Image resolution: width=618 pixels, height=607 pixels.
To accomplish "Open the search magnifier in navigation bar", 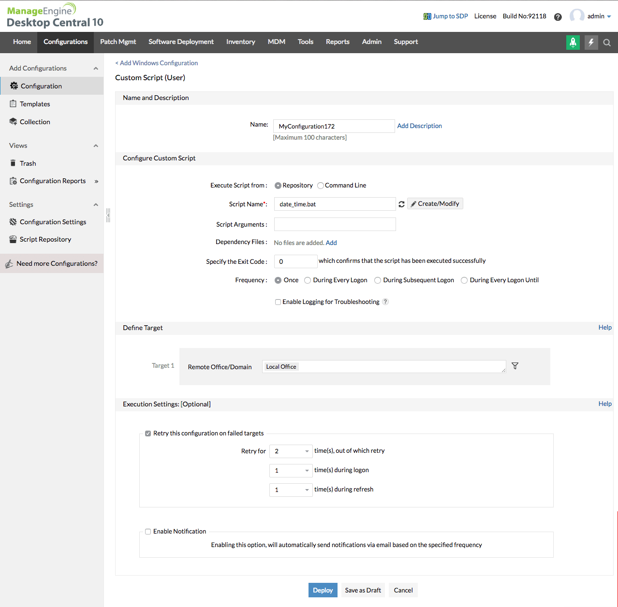I will pos(607,43).
